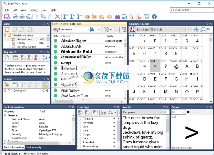This screenshot has height=155, width=214.
Task: Click the new collection calendar icon in Groups
Action: tap(15, 85)
